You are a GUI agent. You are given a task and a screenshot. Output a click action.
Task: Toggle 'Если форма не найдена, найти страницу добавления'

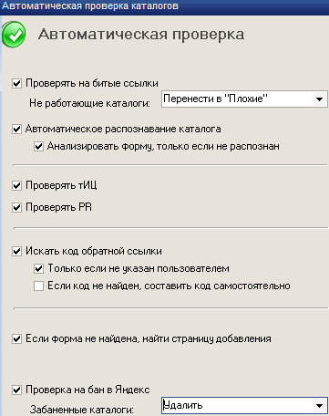coord(16,339)
